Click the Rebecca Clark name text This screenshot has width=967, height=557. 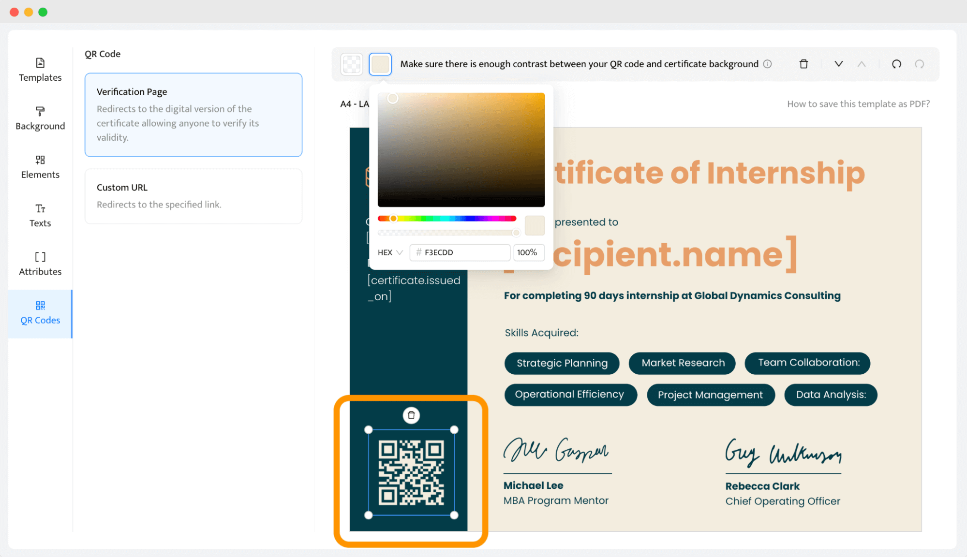click(762, 486)
